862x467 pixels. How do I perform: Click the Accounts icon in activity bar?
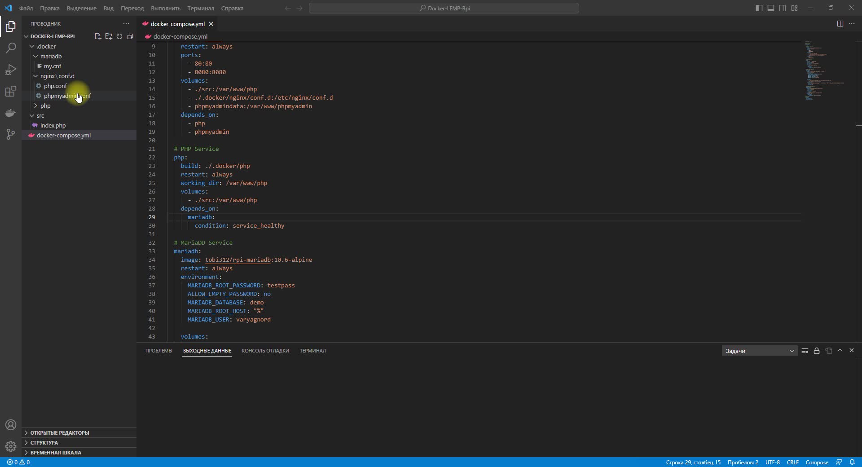10,425
